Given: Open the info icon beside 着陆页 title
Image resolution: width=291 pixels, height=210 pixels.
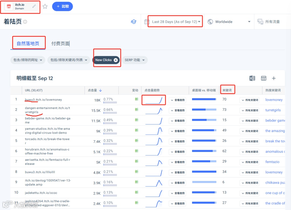Looking at the screenshot, I should [x=25, y=22].
